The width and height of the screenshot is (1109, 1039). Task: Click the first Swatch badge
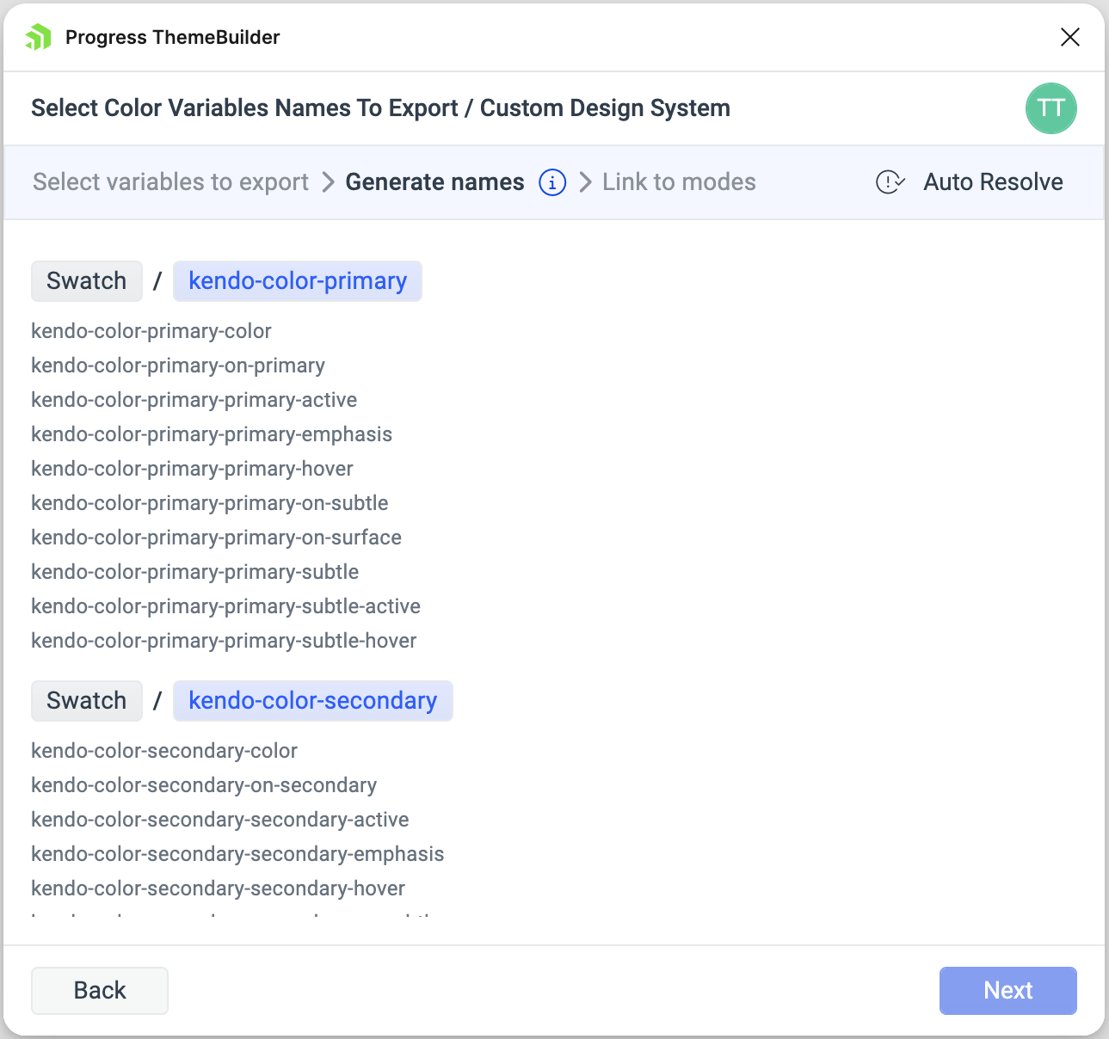pos(86,281)
